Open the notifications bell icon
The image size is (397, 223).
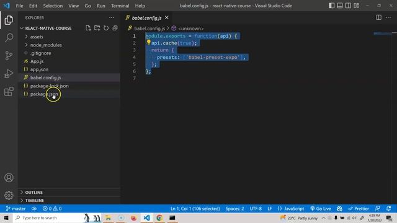pos(389,209)
